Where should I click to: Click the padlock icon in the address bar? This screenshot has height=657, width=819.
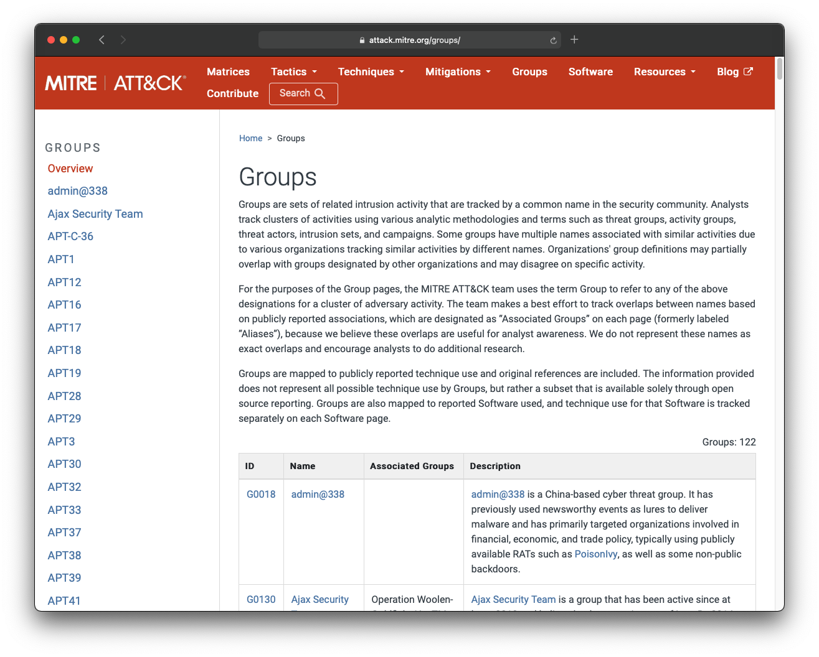click(x=362, y=40)
